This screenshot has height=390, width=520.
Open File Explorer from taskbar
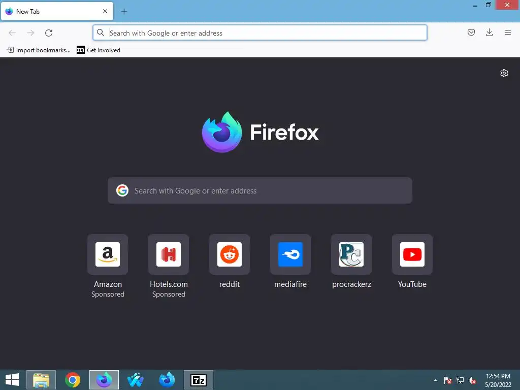click(41, 380)
